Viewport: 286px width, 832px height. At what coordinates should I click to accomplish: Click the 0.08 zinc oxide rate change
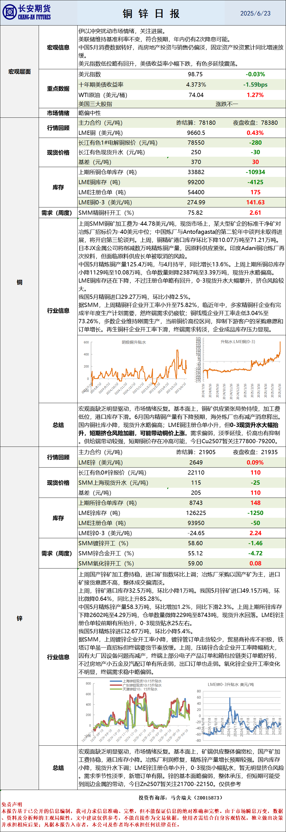point(255,563)
